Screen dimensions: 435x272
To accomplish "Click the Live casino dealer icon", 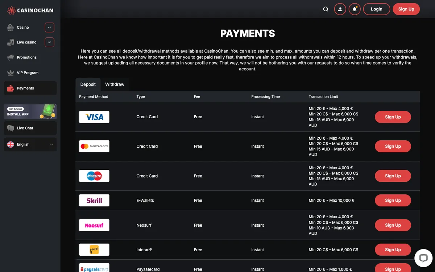I will (x=11, y=42).
